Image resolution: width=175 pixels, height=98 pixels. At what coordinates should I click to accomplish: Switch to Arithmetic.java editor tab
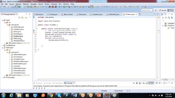click(113, 14)
